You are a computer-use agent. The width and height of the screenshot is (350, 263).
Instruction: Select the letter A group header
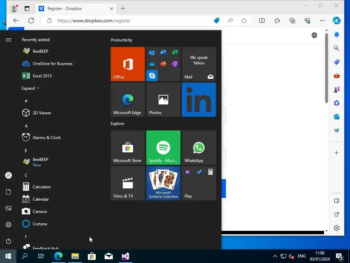26,126
